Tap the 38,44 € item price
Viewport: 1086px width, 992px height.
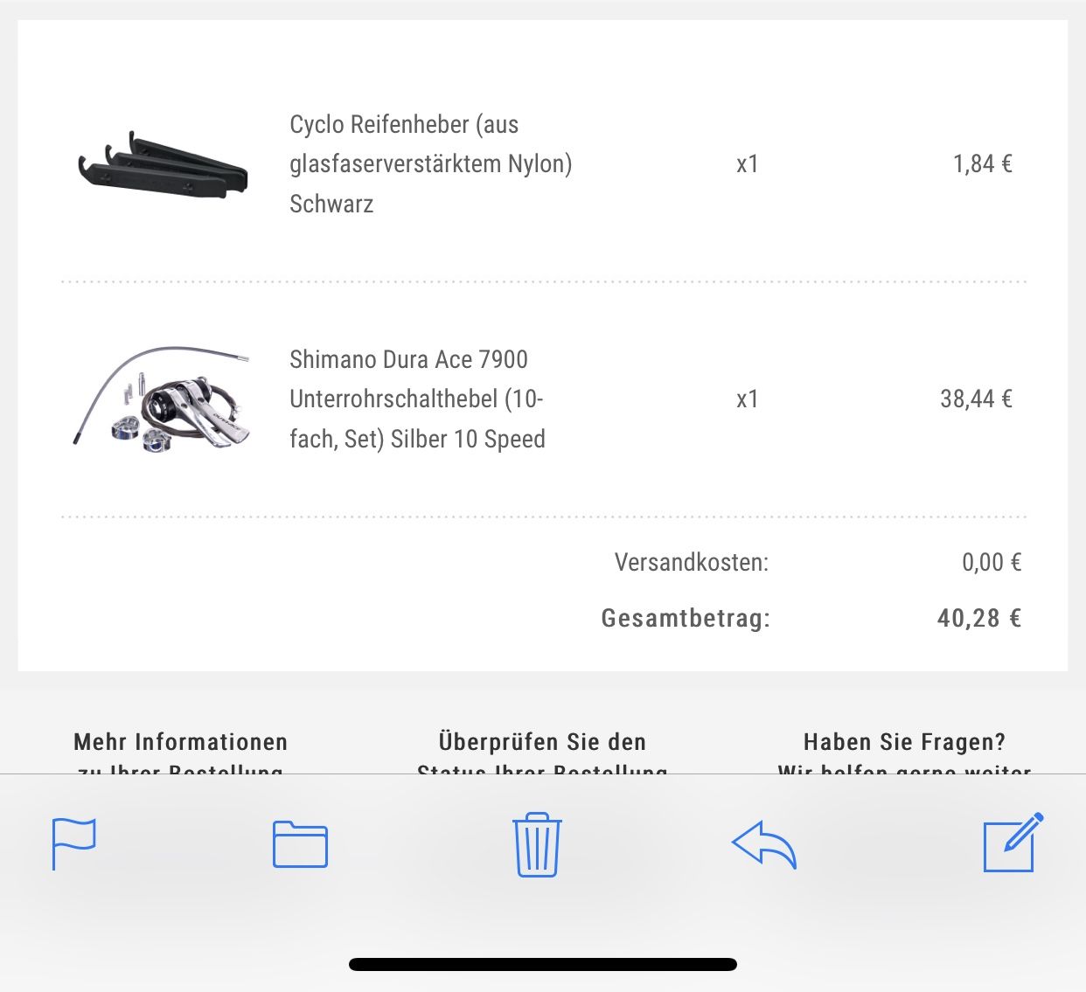(976, 399)
